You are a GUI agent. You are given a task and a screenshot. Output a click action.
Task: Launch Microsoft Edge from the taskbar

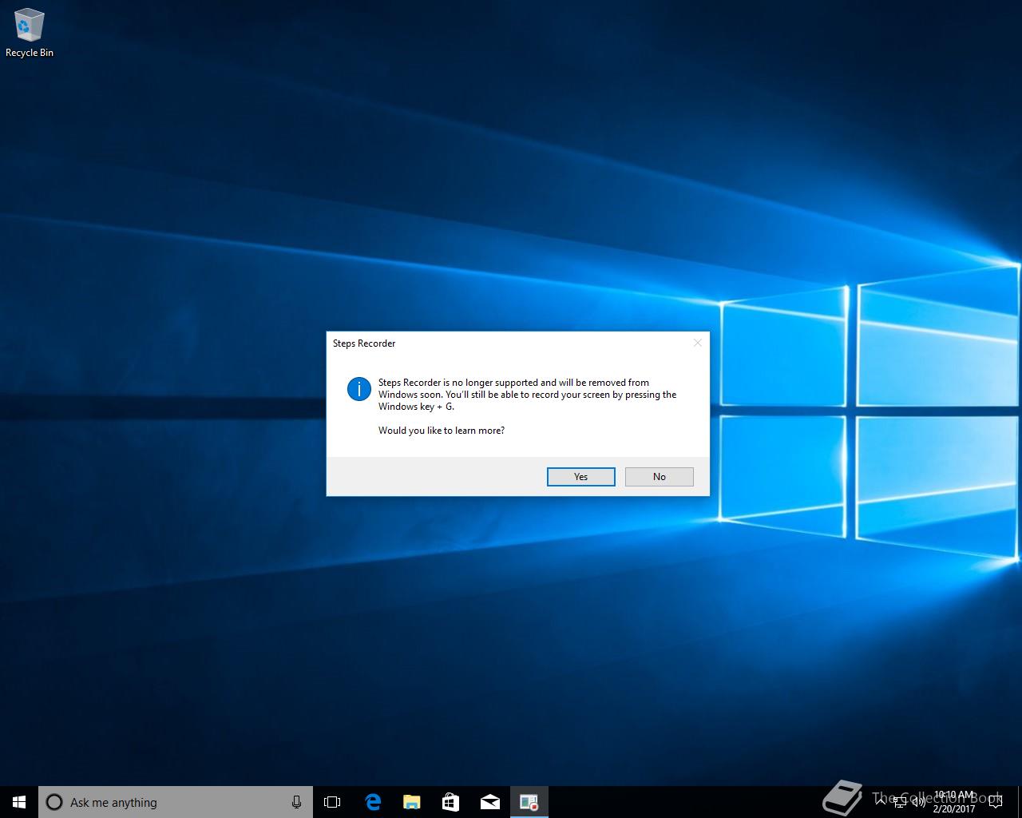point(372,802)
